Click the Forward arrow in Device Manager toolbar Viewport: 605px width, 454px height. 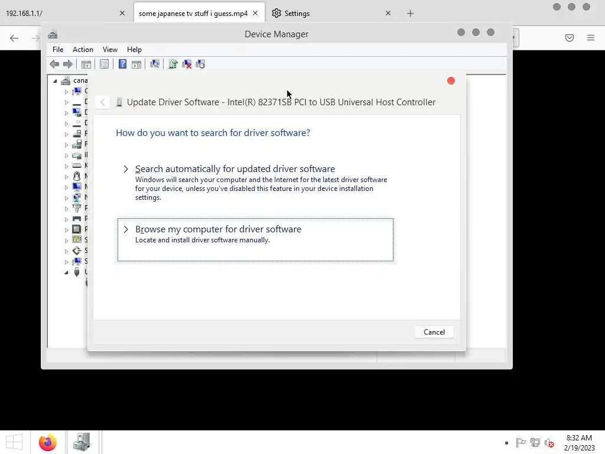(67, 64)
